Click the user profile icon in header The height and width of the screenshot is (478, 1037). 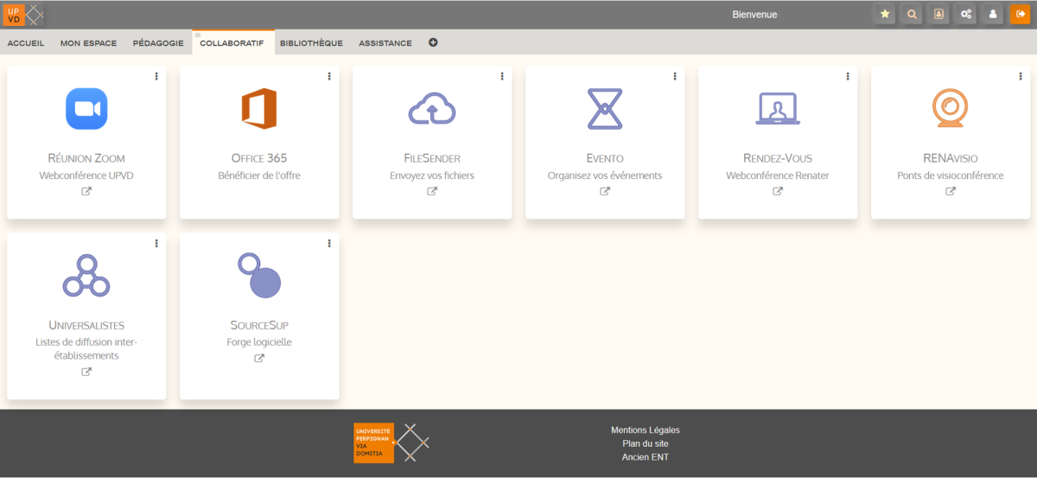tap(993, 14)
